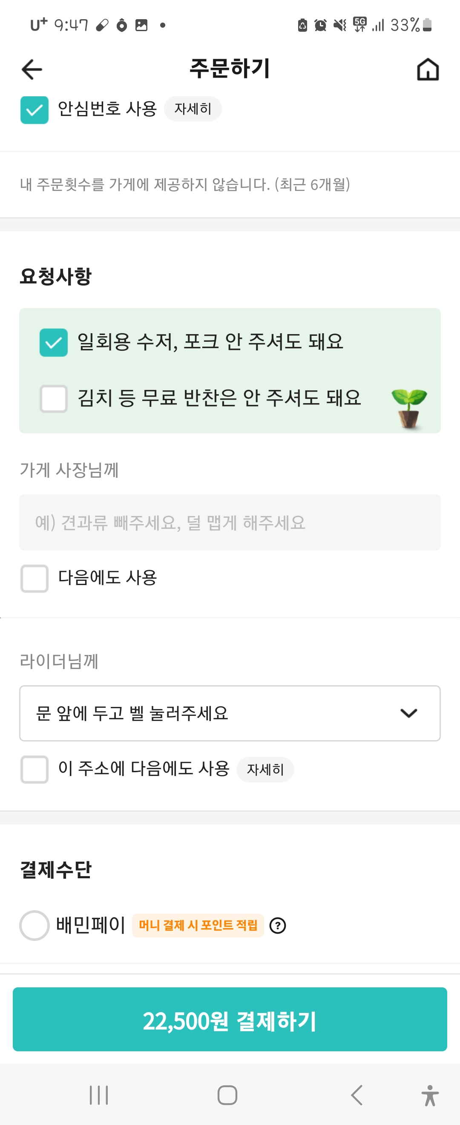
Task: Tap the plant sprout icon
Action: (409, 408)
